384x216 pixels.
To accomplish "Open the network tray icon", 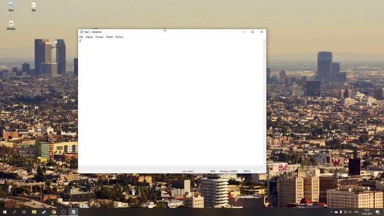I will (x=346, y=212).
